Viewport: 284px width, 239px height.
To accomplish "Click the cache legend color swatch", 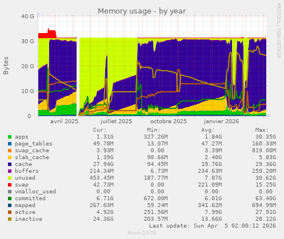I will pos(10,164).
